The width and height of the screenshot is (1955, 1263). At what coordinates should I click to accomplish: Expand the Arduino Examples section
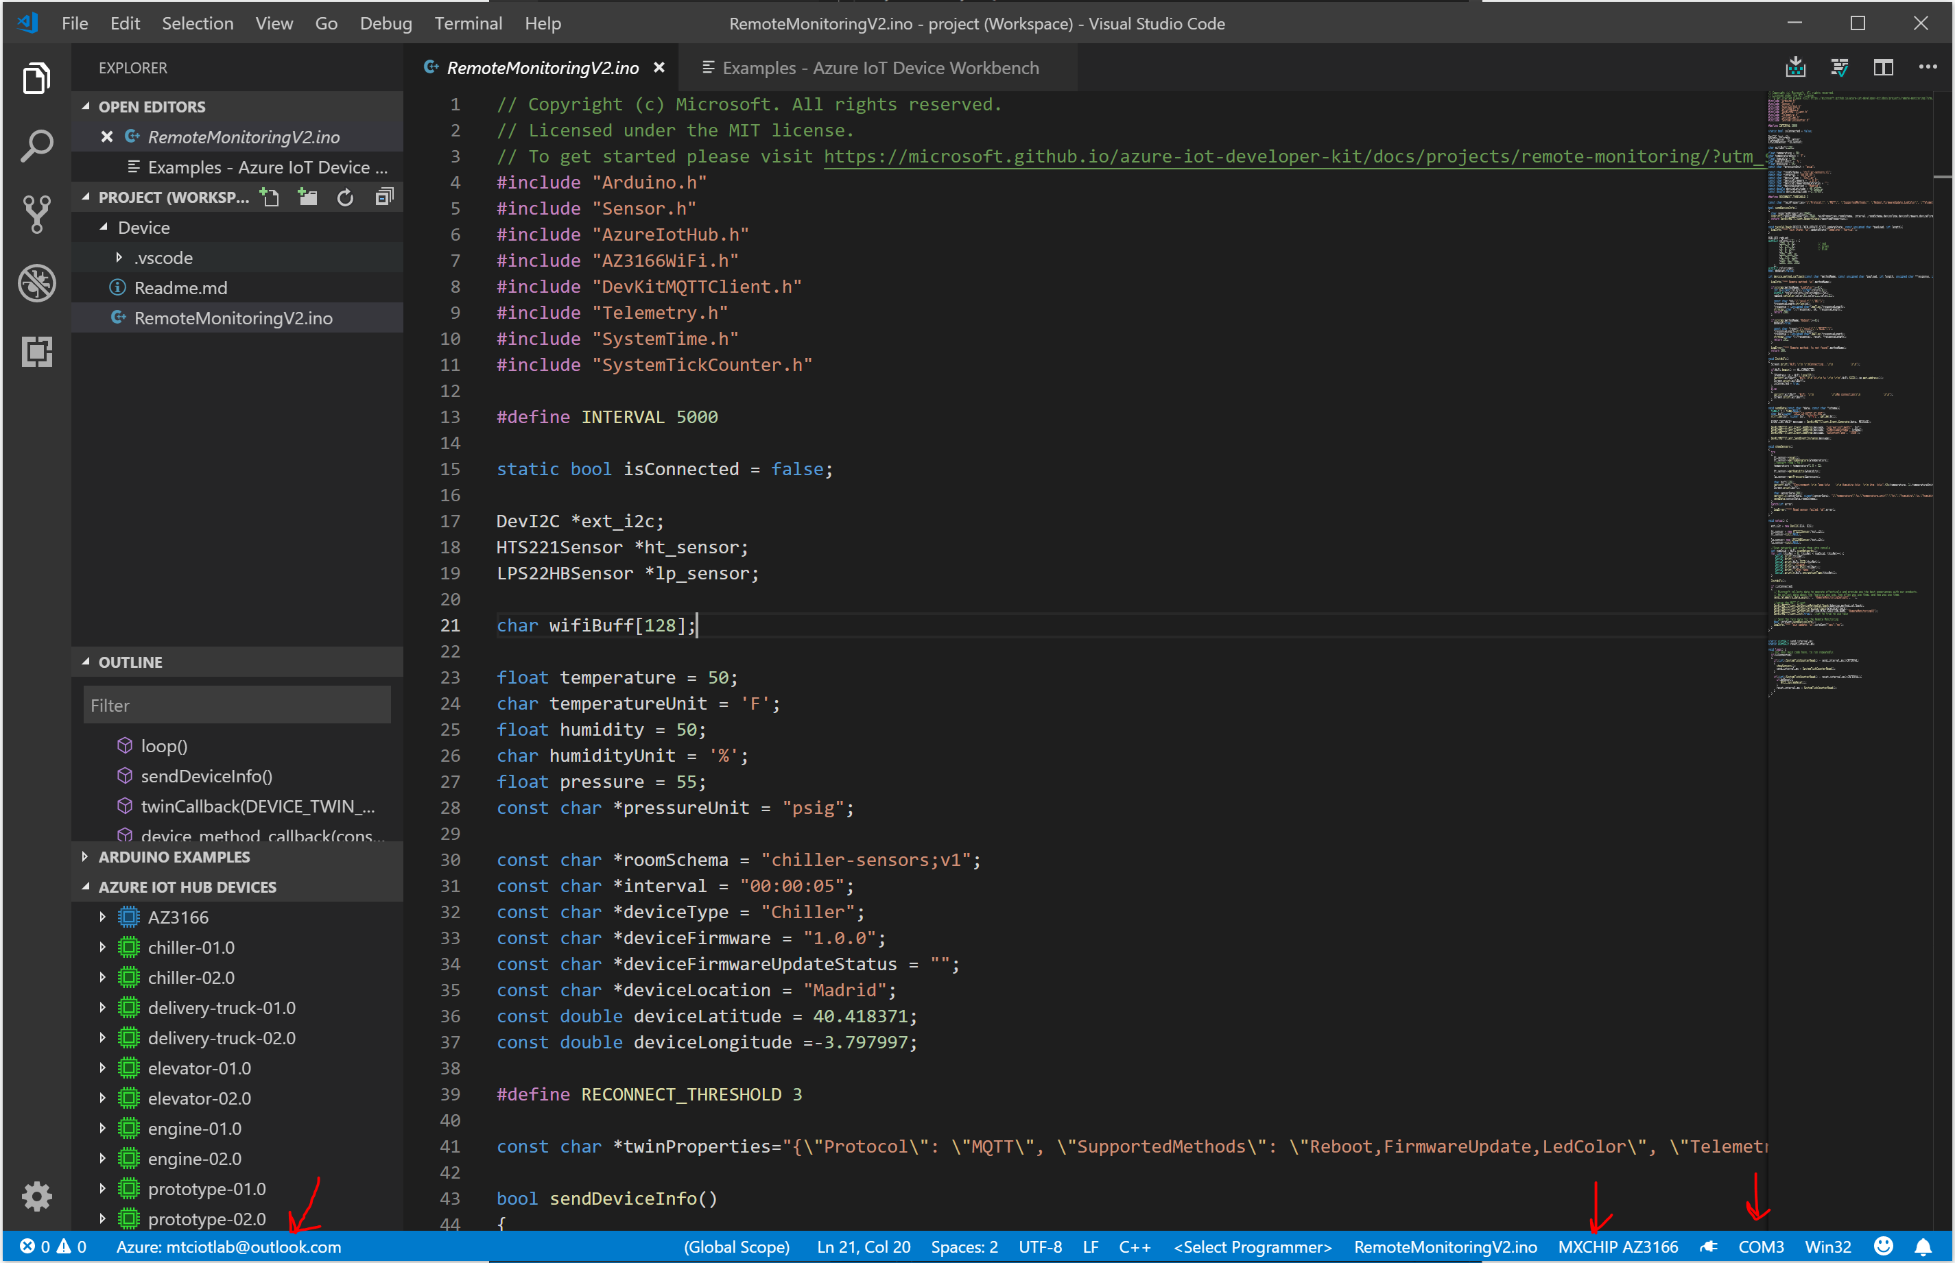pos(85,856)
